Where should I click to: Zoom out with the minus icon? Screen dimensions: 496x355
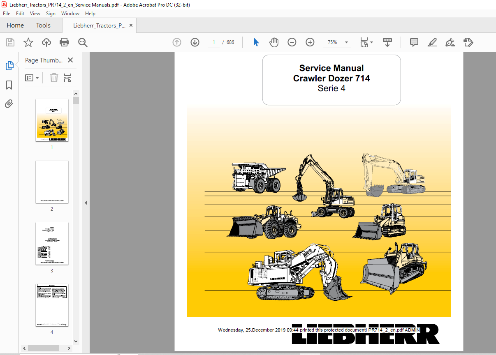coord(292,42)
